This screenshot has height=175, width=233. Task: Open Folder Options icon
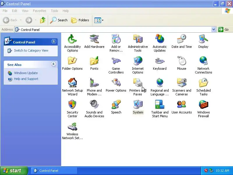point(72,63)
